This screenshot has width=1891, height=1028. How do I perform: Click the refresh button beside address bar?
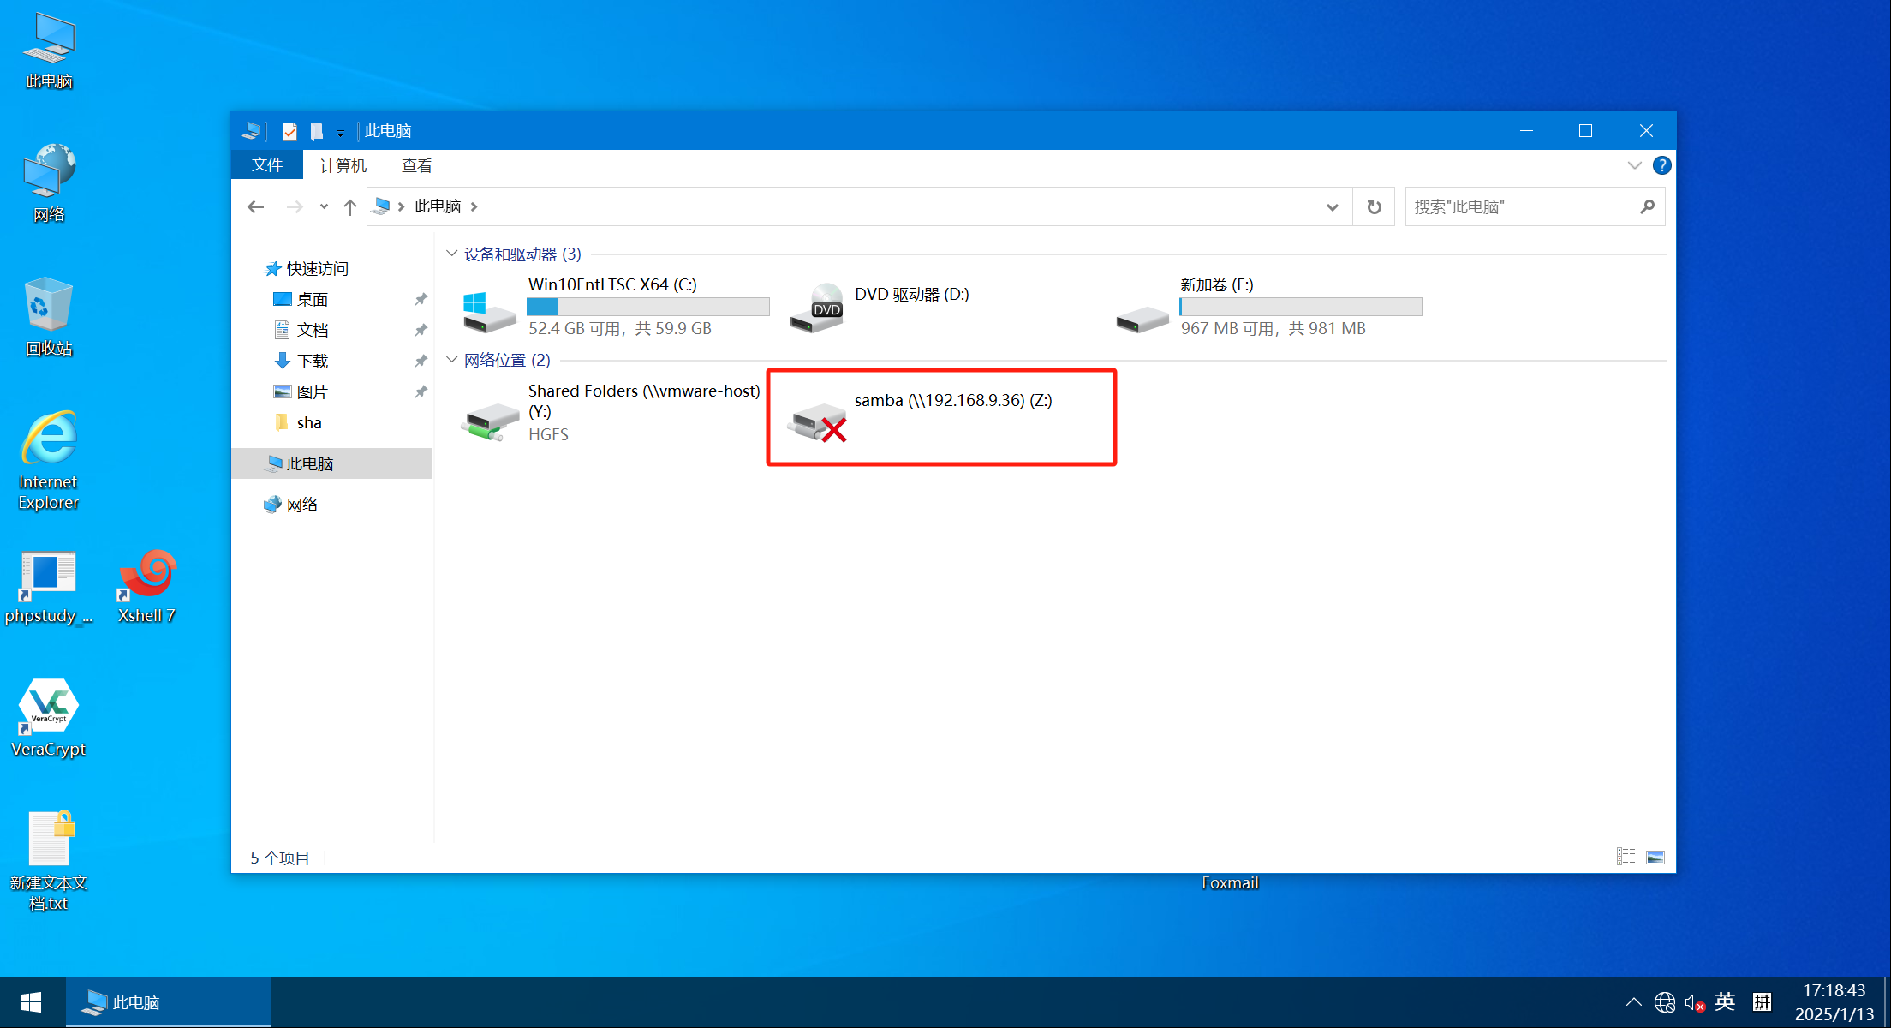1374,206
